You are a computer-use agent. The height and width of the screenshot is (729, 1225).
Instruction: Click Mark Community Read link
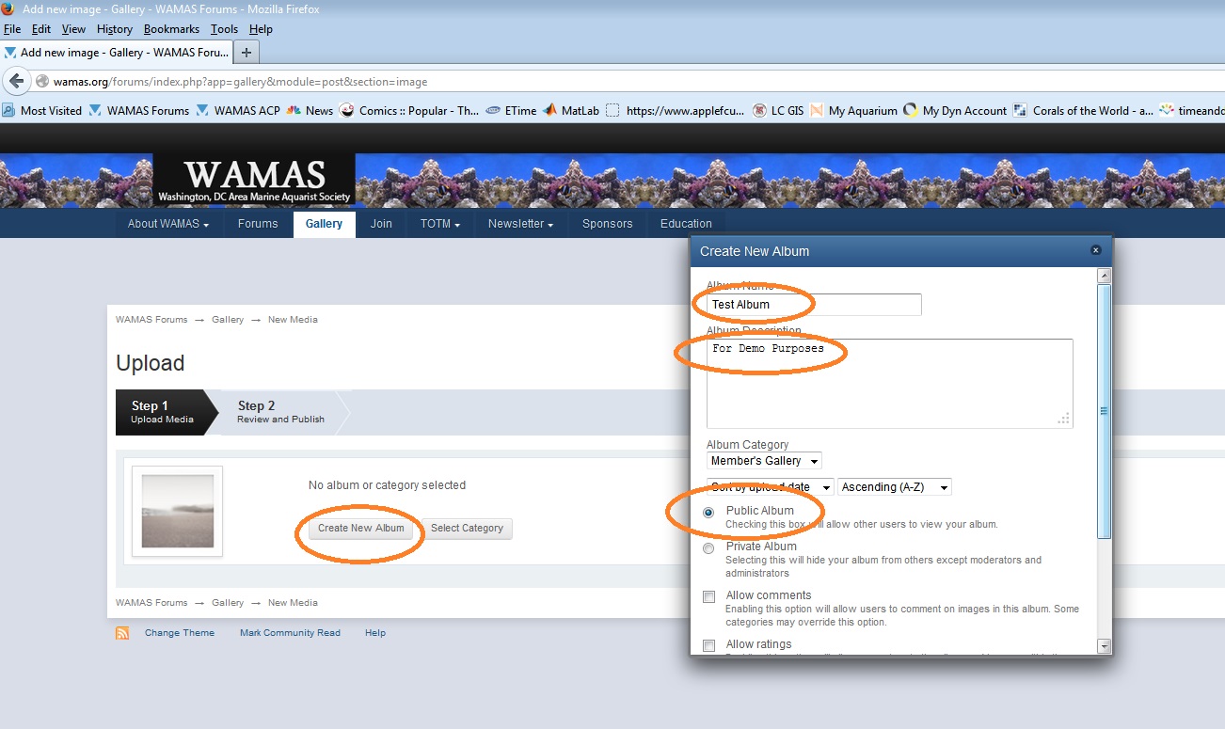(x=290, y=633)
